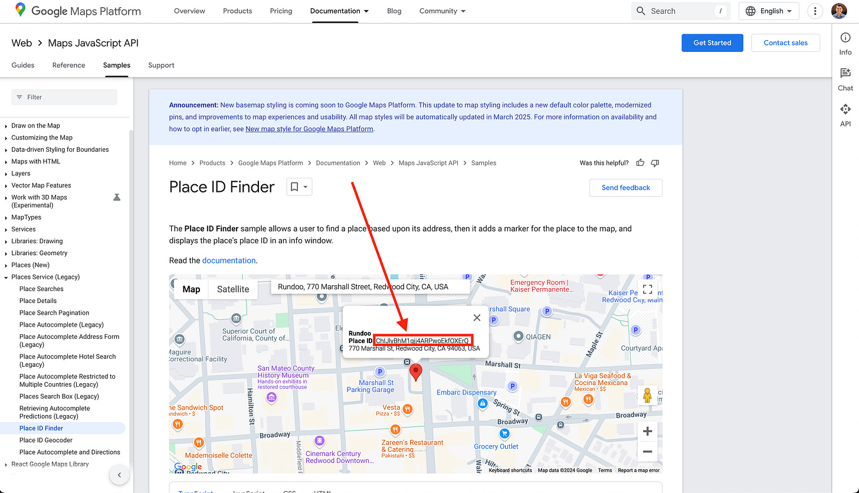Click the Google Maps Platform logo
The height and width of the screenshot is (493, 859).
point(78,11)
